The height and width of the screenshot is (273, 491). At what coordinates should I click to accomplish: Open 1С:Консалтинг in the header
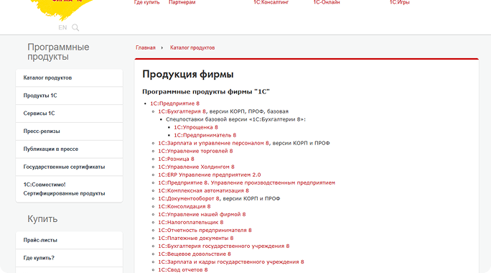click(x=271, y=2)
